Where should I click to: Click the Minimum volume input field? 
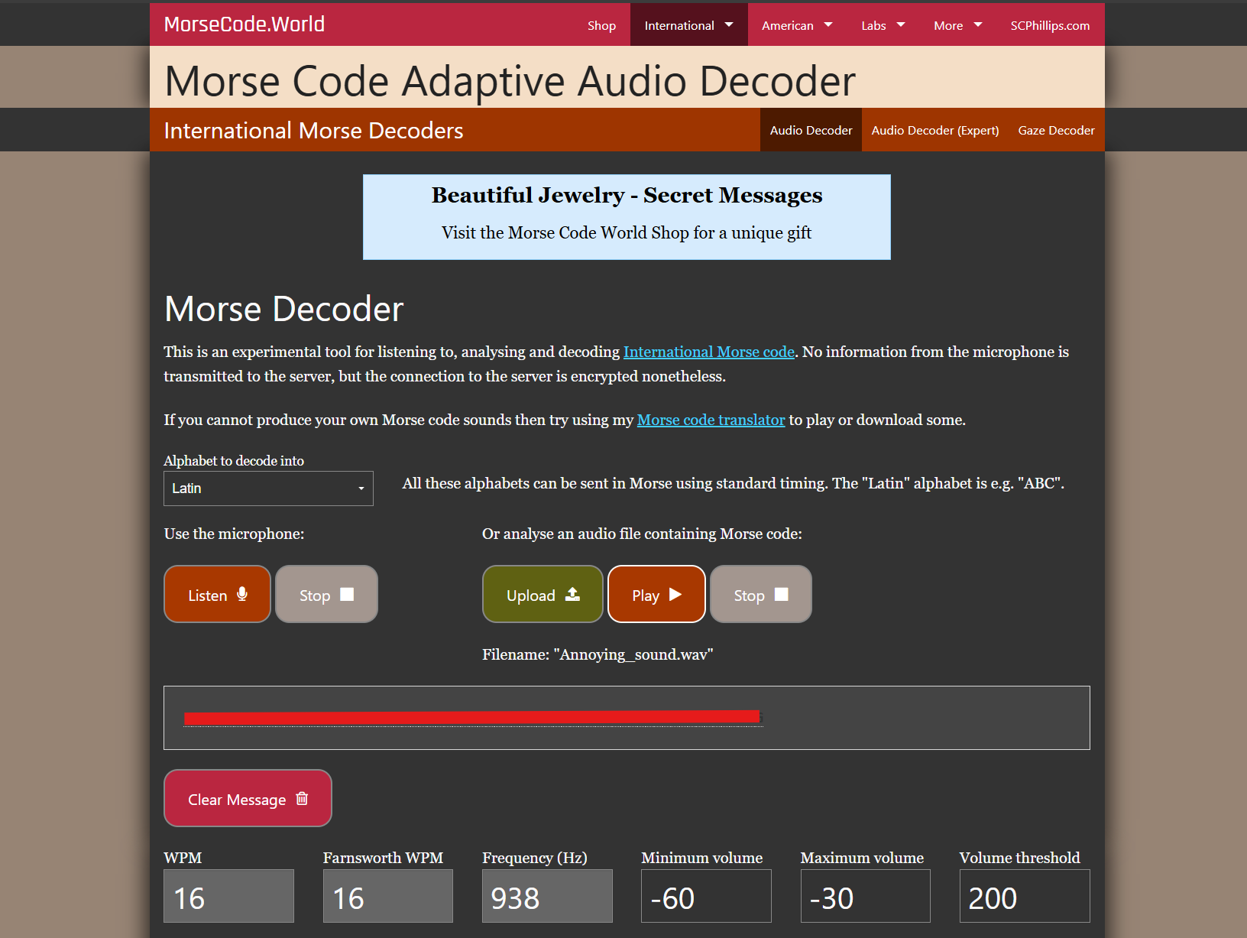point(706,896)
